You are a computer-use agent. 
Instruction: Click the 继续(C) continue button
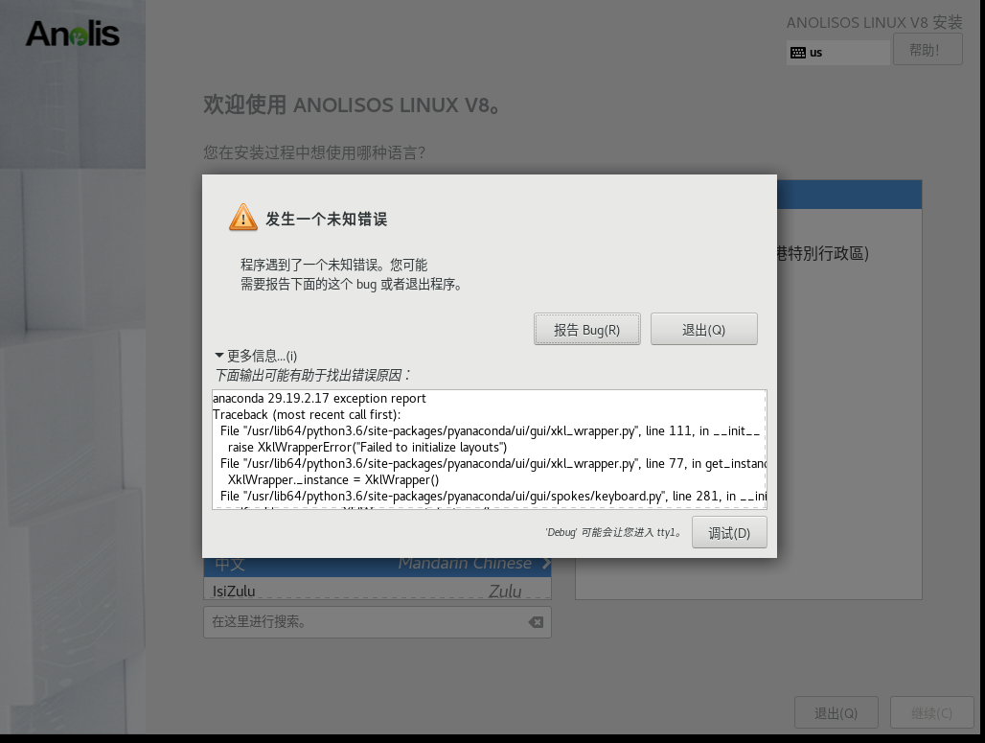coord(931,713)
